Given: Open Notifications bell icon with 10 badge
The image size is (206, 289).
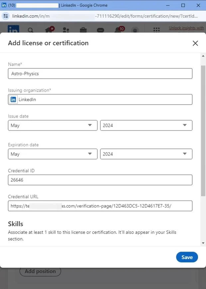Looking at the screenshot, I should (x=119, y=29).
